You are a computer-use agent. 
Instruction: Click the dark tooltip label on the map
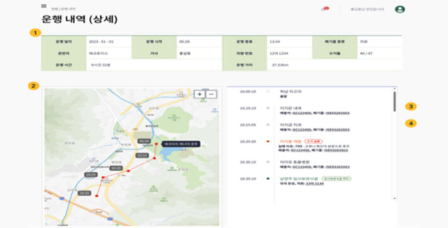(181, 144)
